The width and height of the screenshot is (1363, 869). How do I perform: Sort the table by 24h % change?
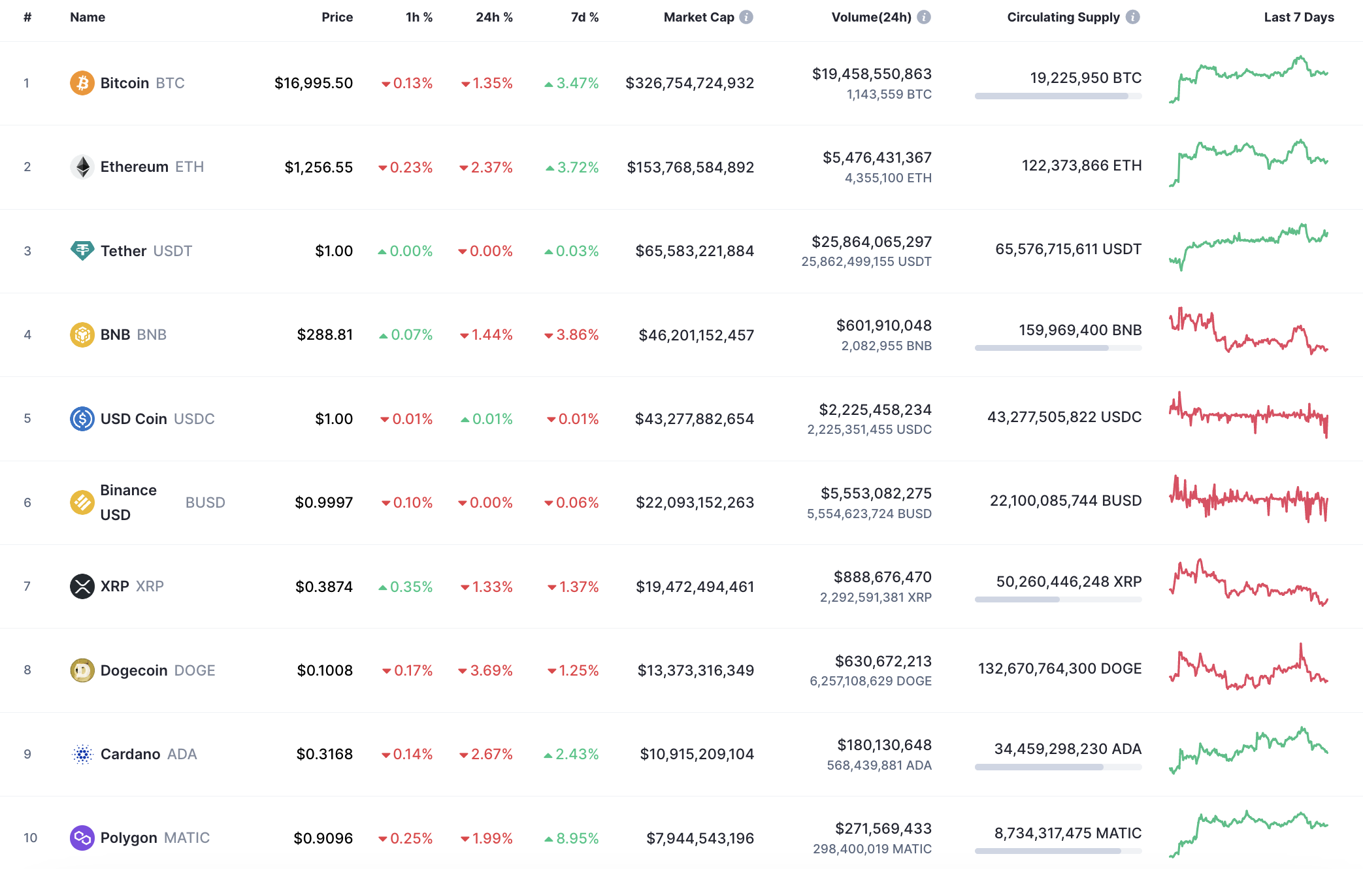(493, 18)
